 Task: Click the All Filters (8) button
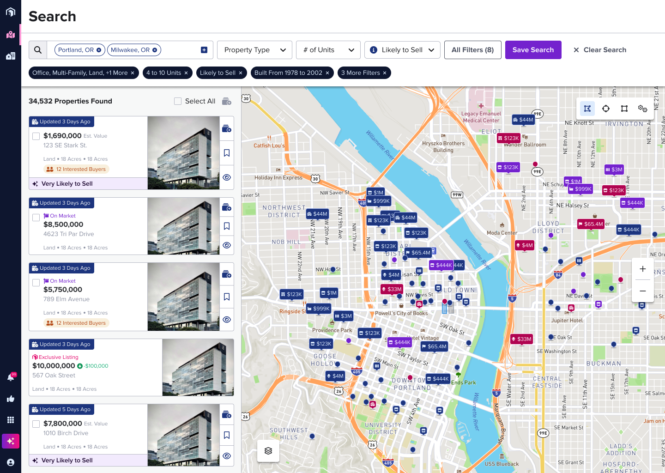[x=473, y=50]
